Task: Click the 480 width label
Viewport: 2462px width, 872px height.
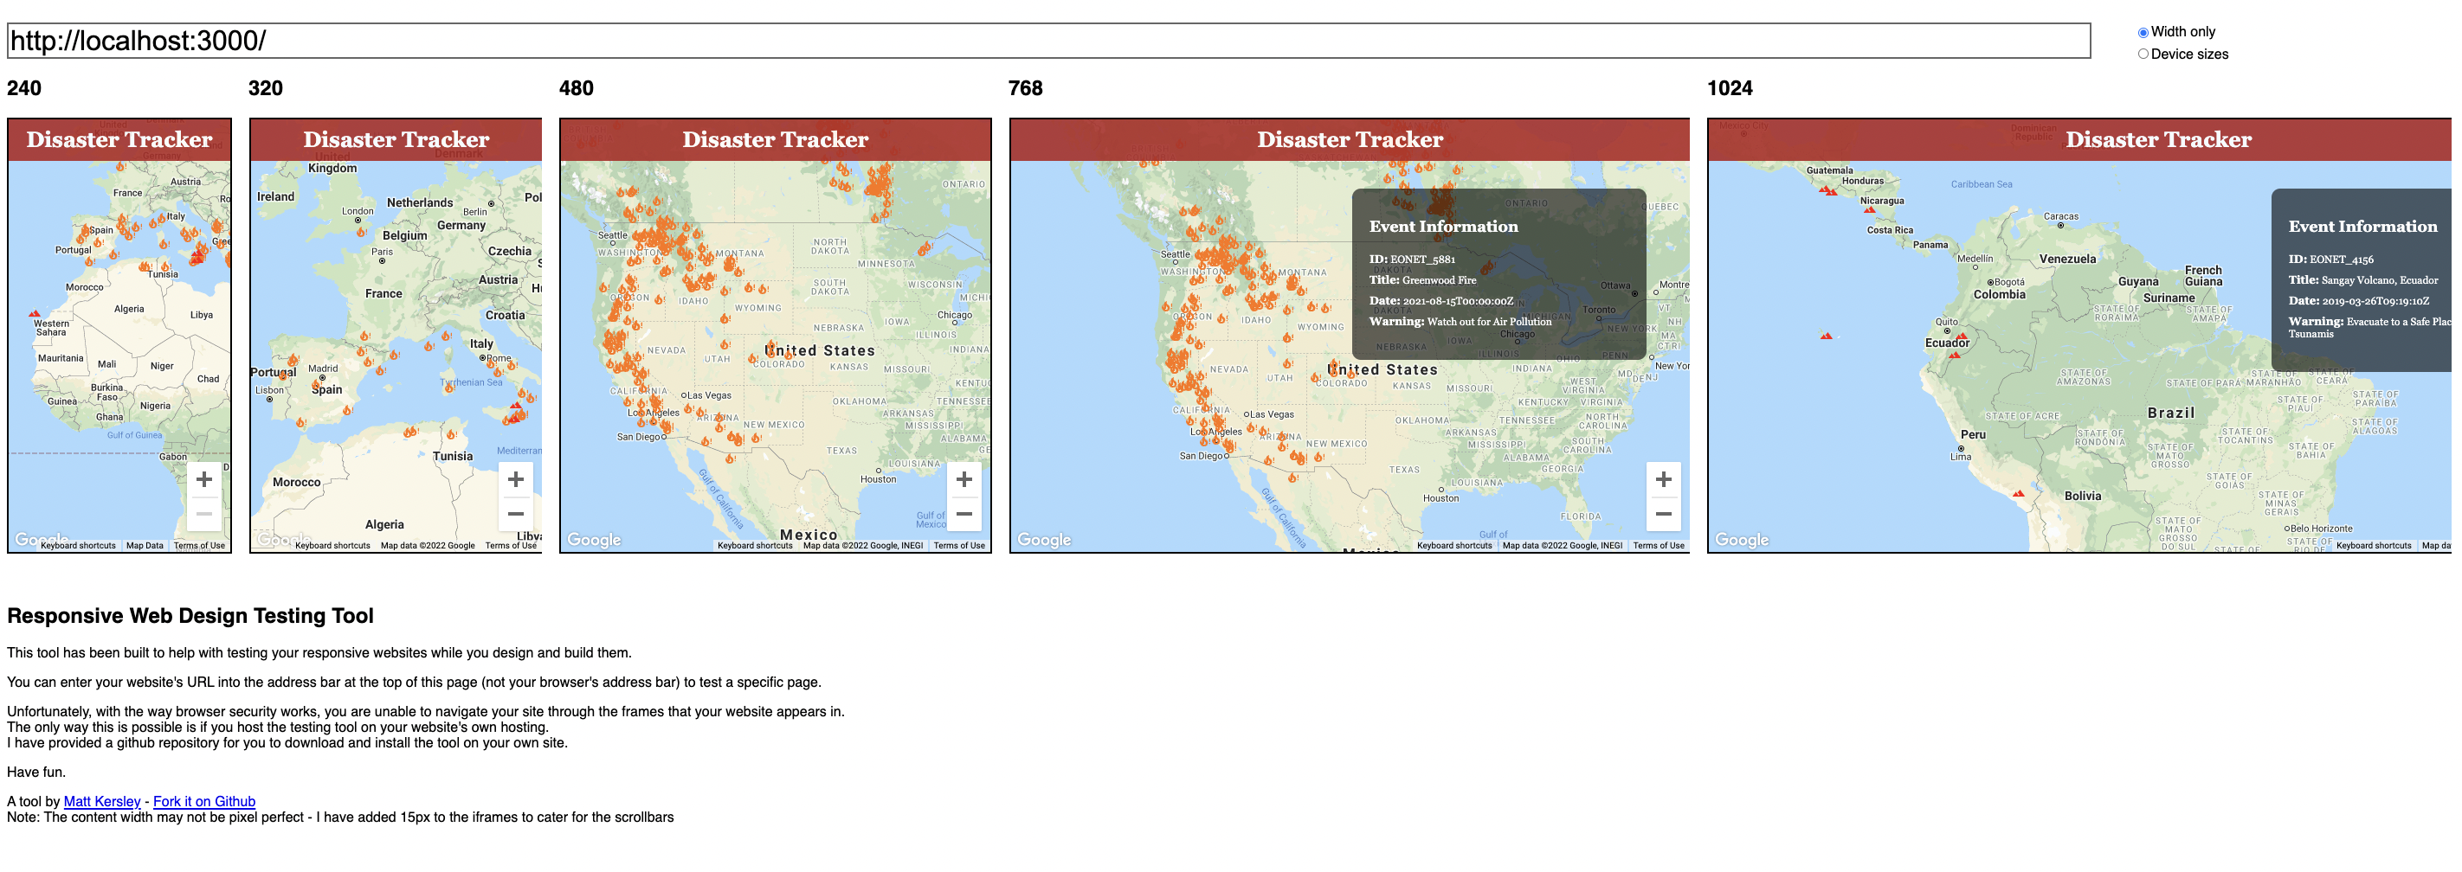Action: pyautogui.click(x=577, y=88)
